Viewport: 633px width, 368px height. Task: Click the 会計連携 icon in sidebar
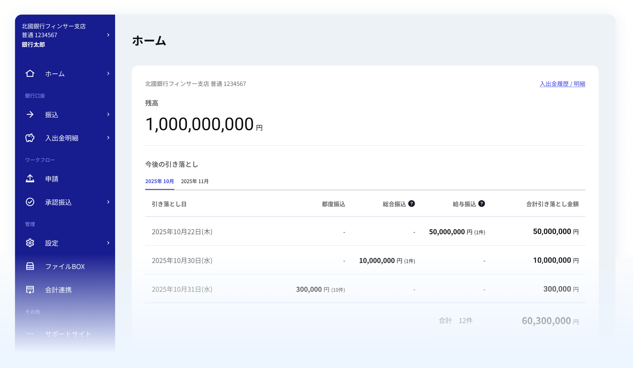(30, 290)
